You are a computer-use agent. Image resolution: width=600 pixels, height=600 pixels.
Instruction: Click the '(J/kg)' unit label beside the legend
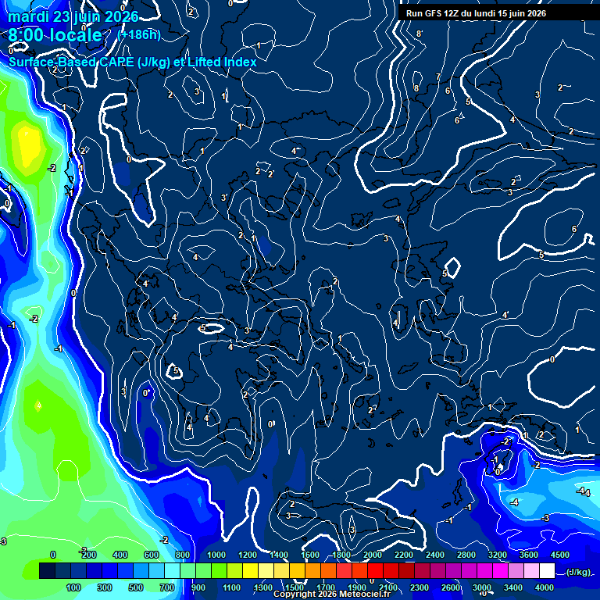578,572
